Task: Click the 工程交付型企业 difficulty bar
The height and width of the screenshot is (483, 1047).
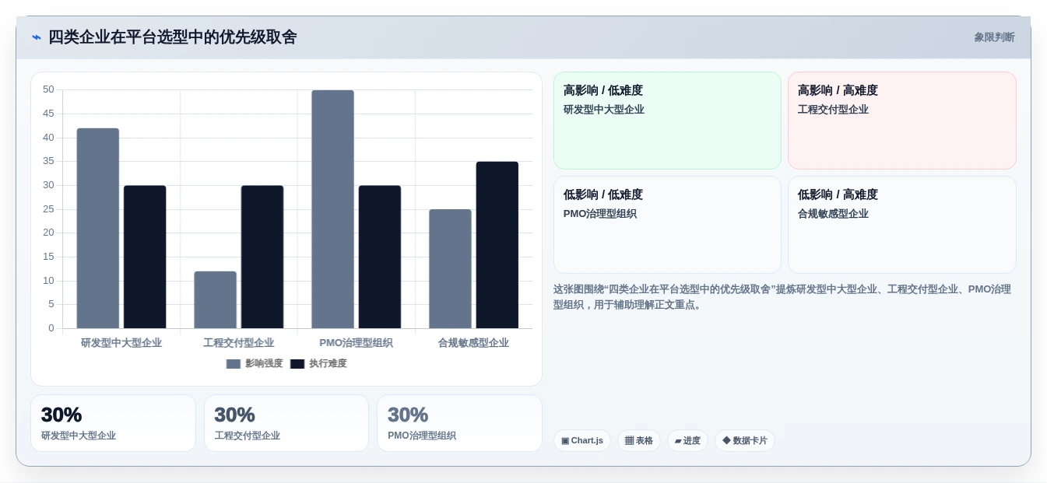Action: coord(262,257)
